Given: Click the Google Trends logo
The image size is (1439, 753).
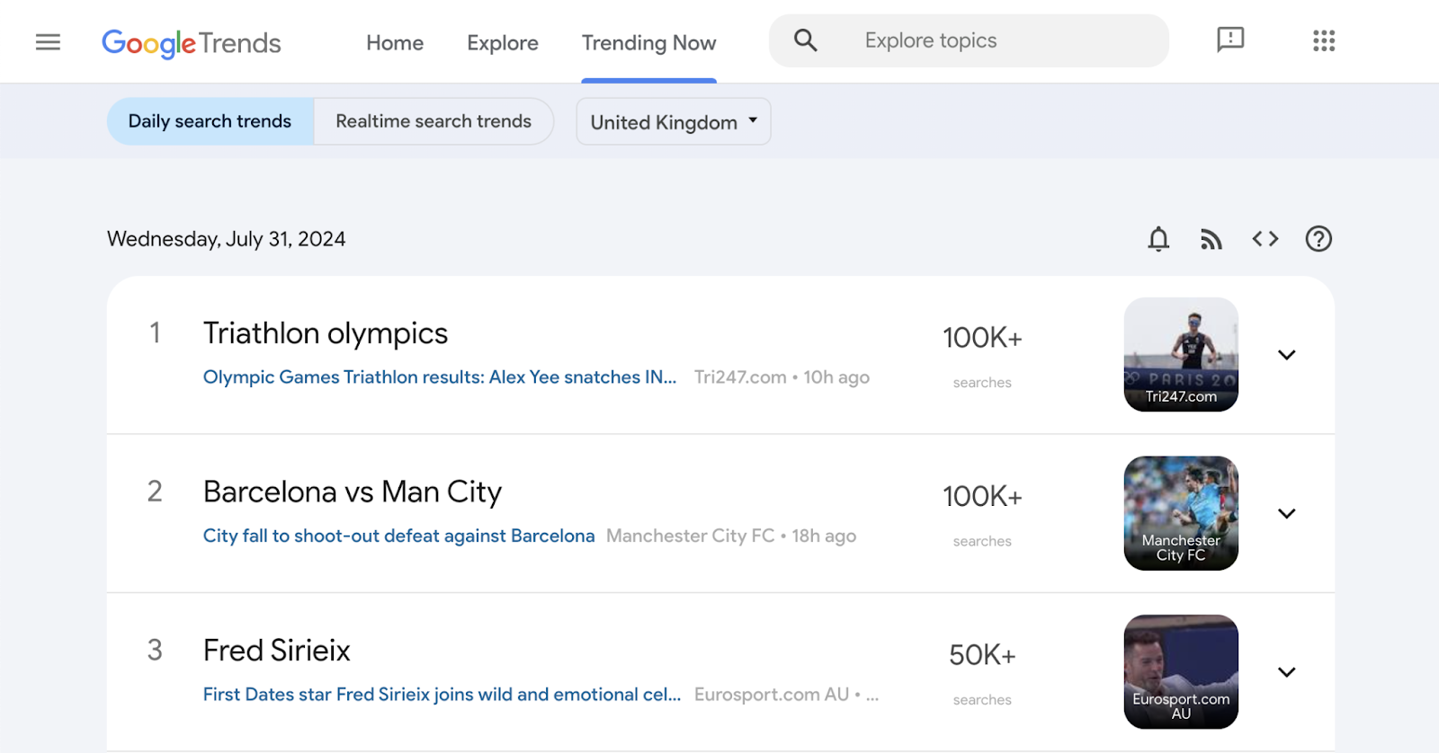Looking at the screenshot, I should [x=191, y=43].
